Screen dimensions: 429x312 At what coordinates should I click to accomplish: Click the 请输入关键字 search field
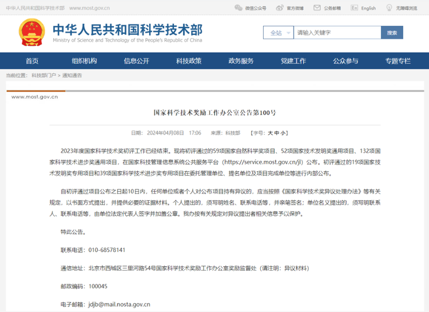[x=337, y=33]
